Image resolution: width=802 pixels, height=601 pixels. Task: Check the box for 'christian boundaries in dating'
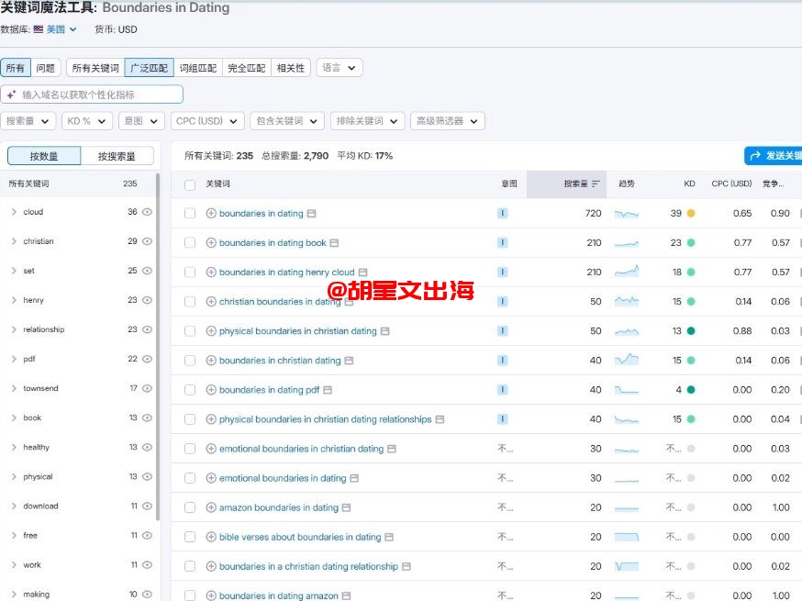[190, 302]
